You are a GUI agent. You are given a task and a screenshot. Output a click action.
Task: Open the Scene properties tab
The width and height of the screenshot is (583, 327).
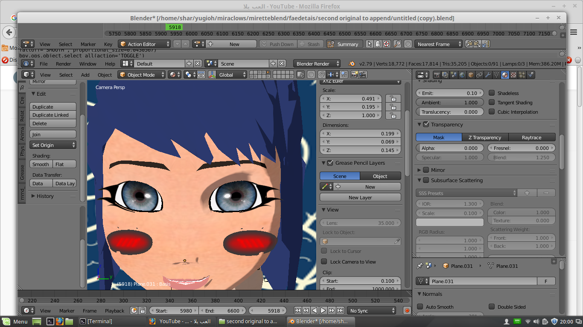454,75
